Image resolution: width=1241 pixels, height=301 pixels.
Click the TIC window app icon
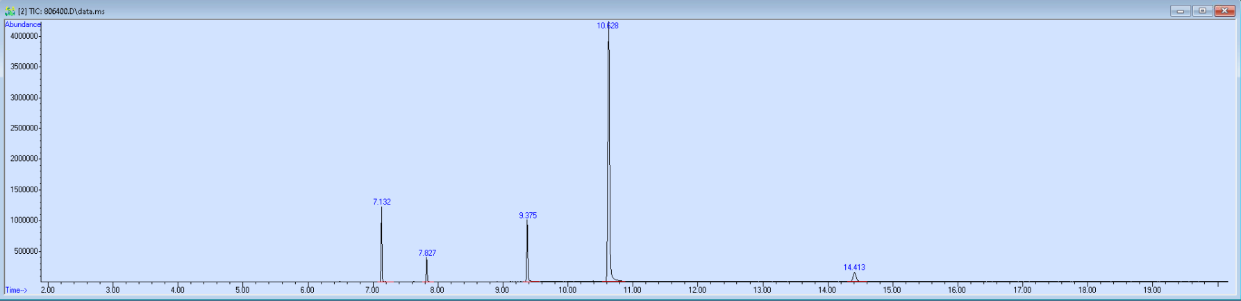tap(10, 11)
